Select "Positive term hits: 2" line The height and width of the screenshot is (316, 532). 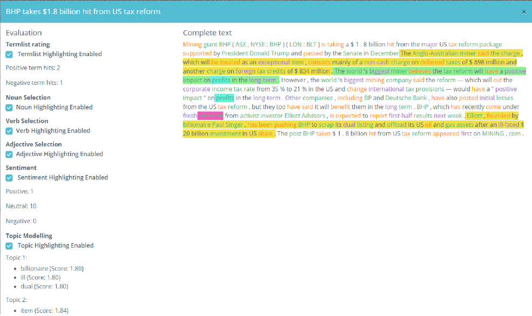tap(33, 68)
